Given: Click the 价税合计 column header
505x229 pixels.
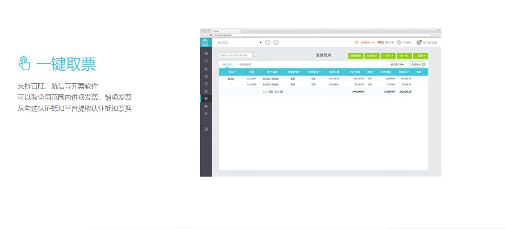Looking at the screenshot, I should [x=403, y=72].
